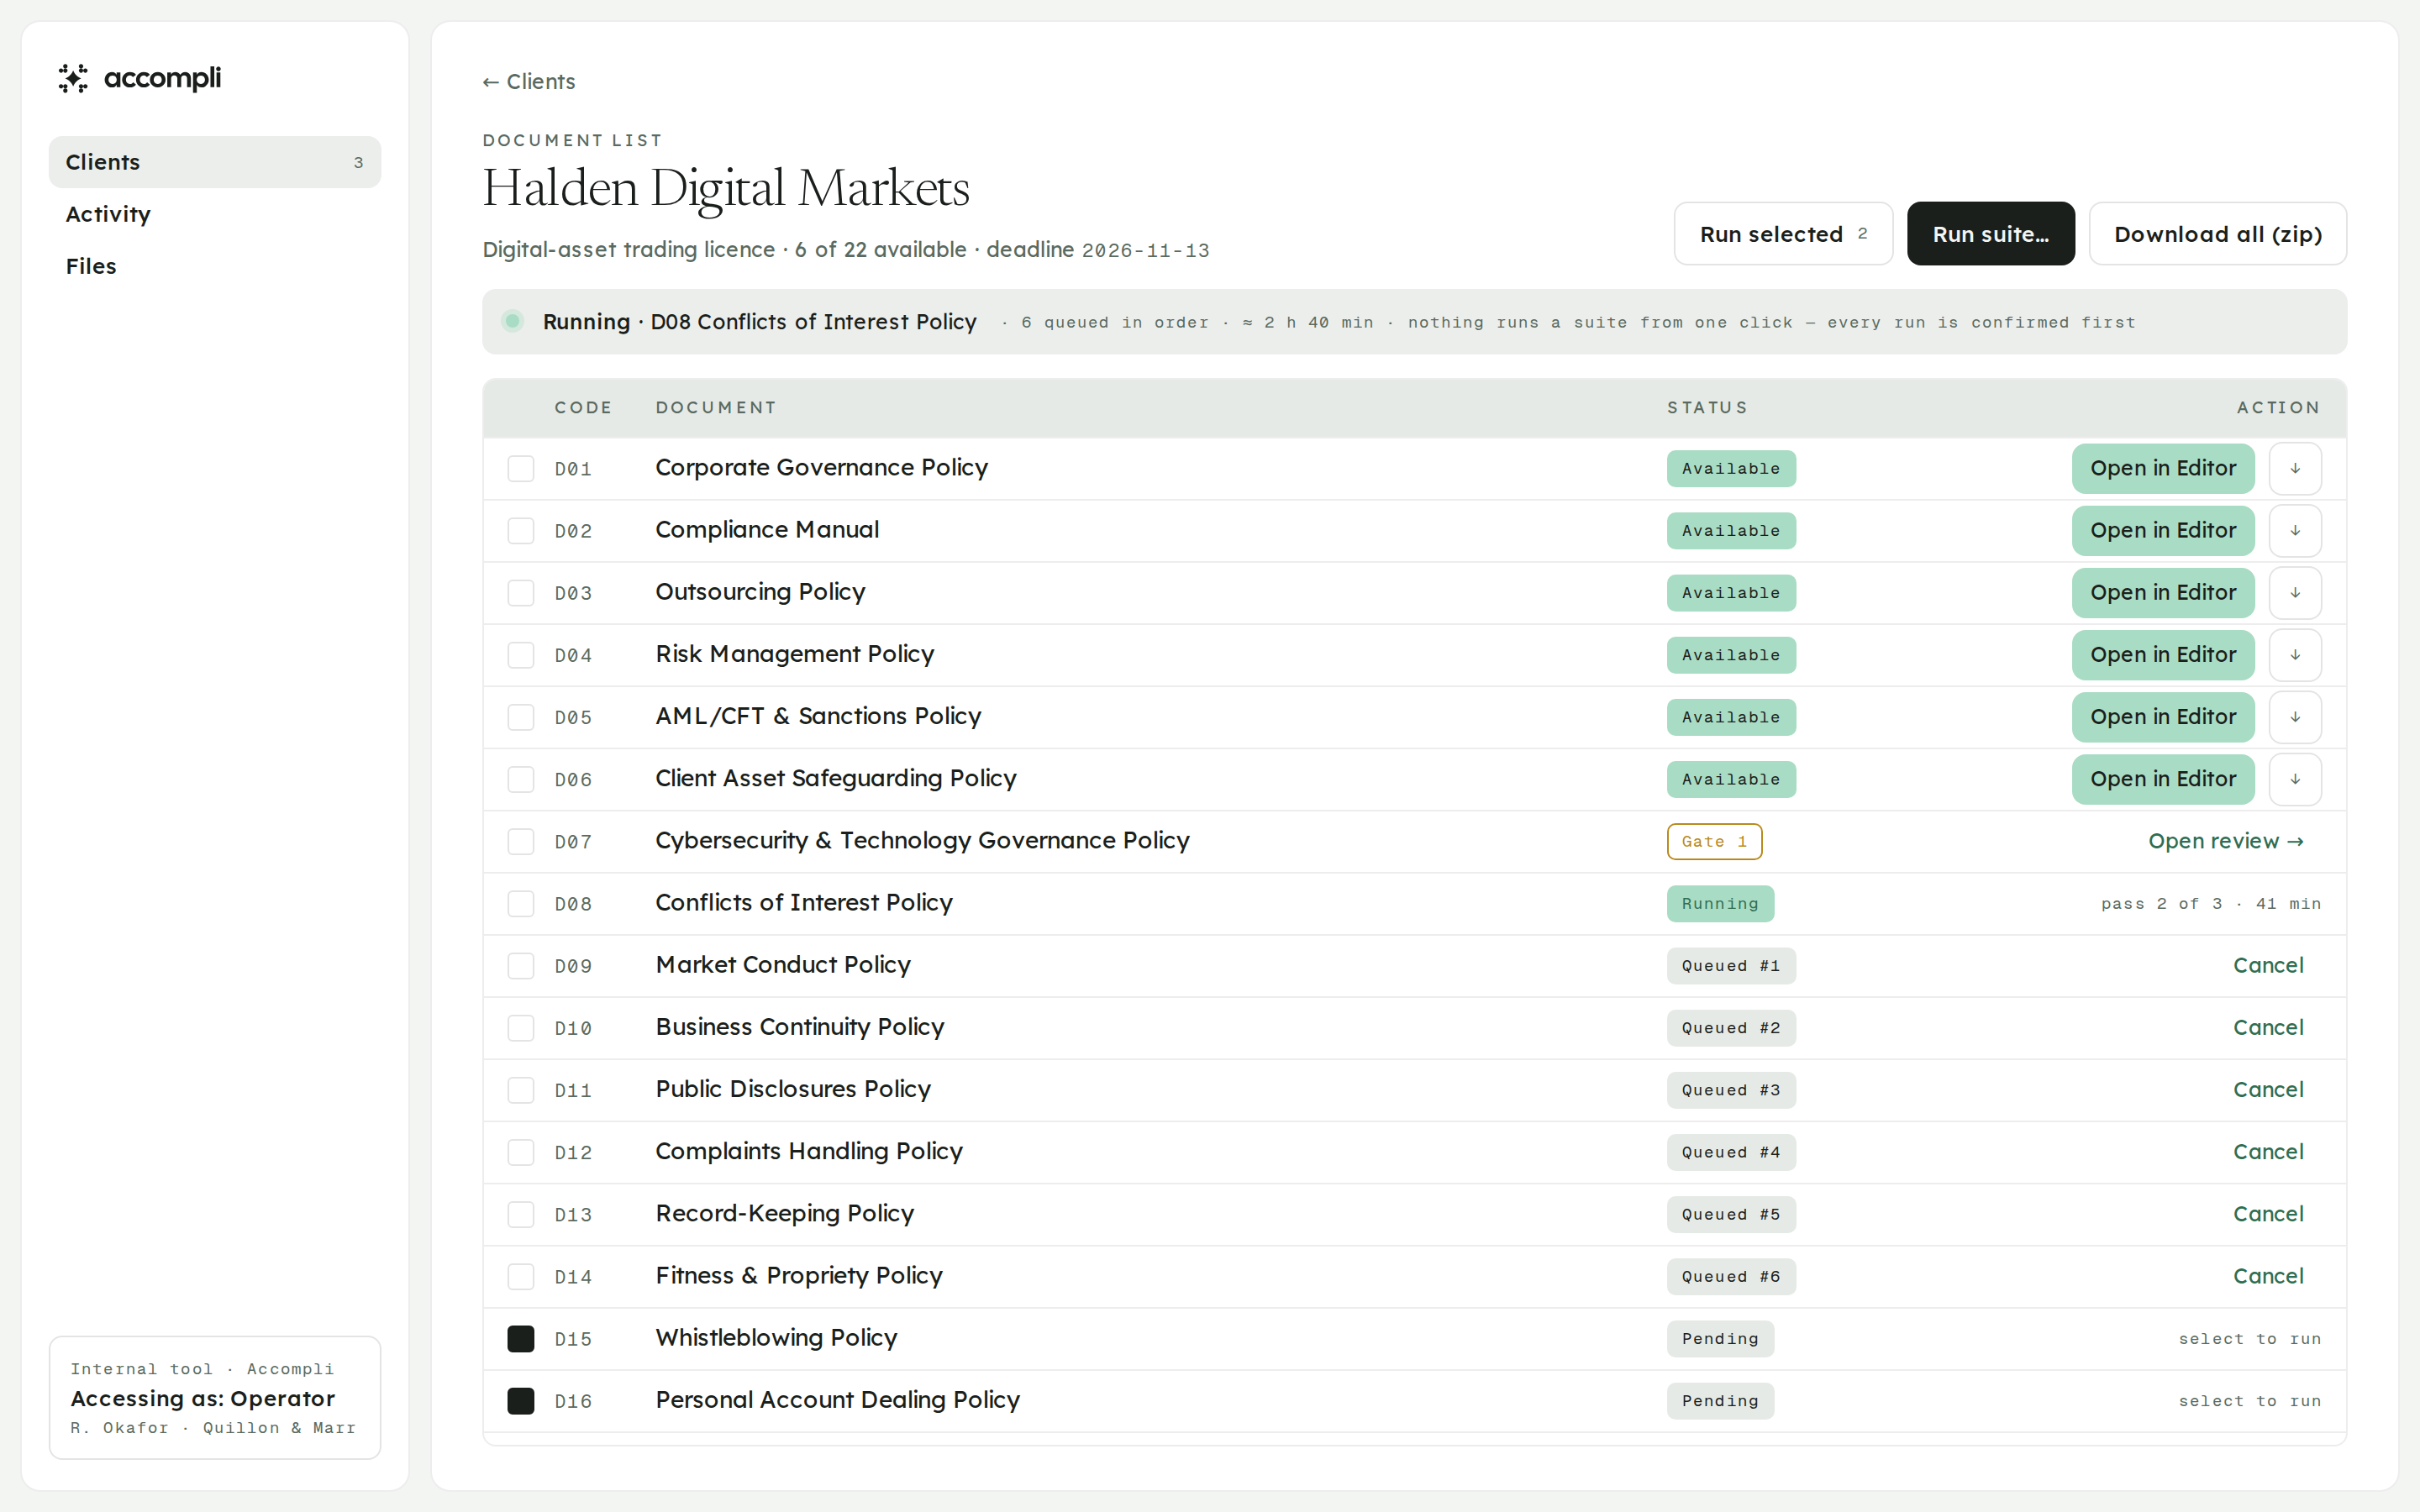
Task: Open Outsourcing Policy in Editor
Action: (x=2162, y=592)
